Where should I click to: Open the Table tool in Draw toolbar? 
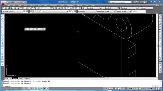2,62
